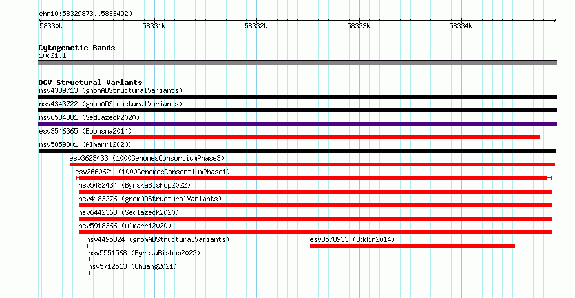Viewport: 575px width, 298px height.
Task: Click the esv3578933 Uddin2014 label
Action: click(352, 239)
